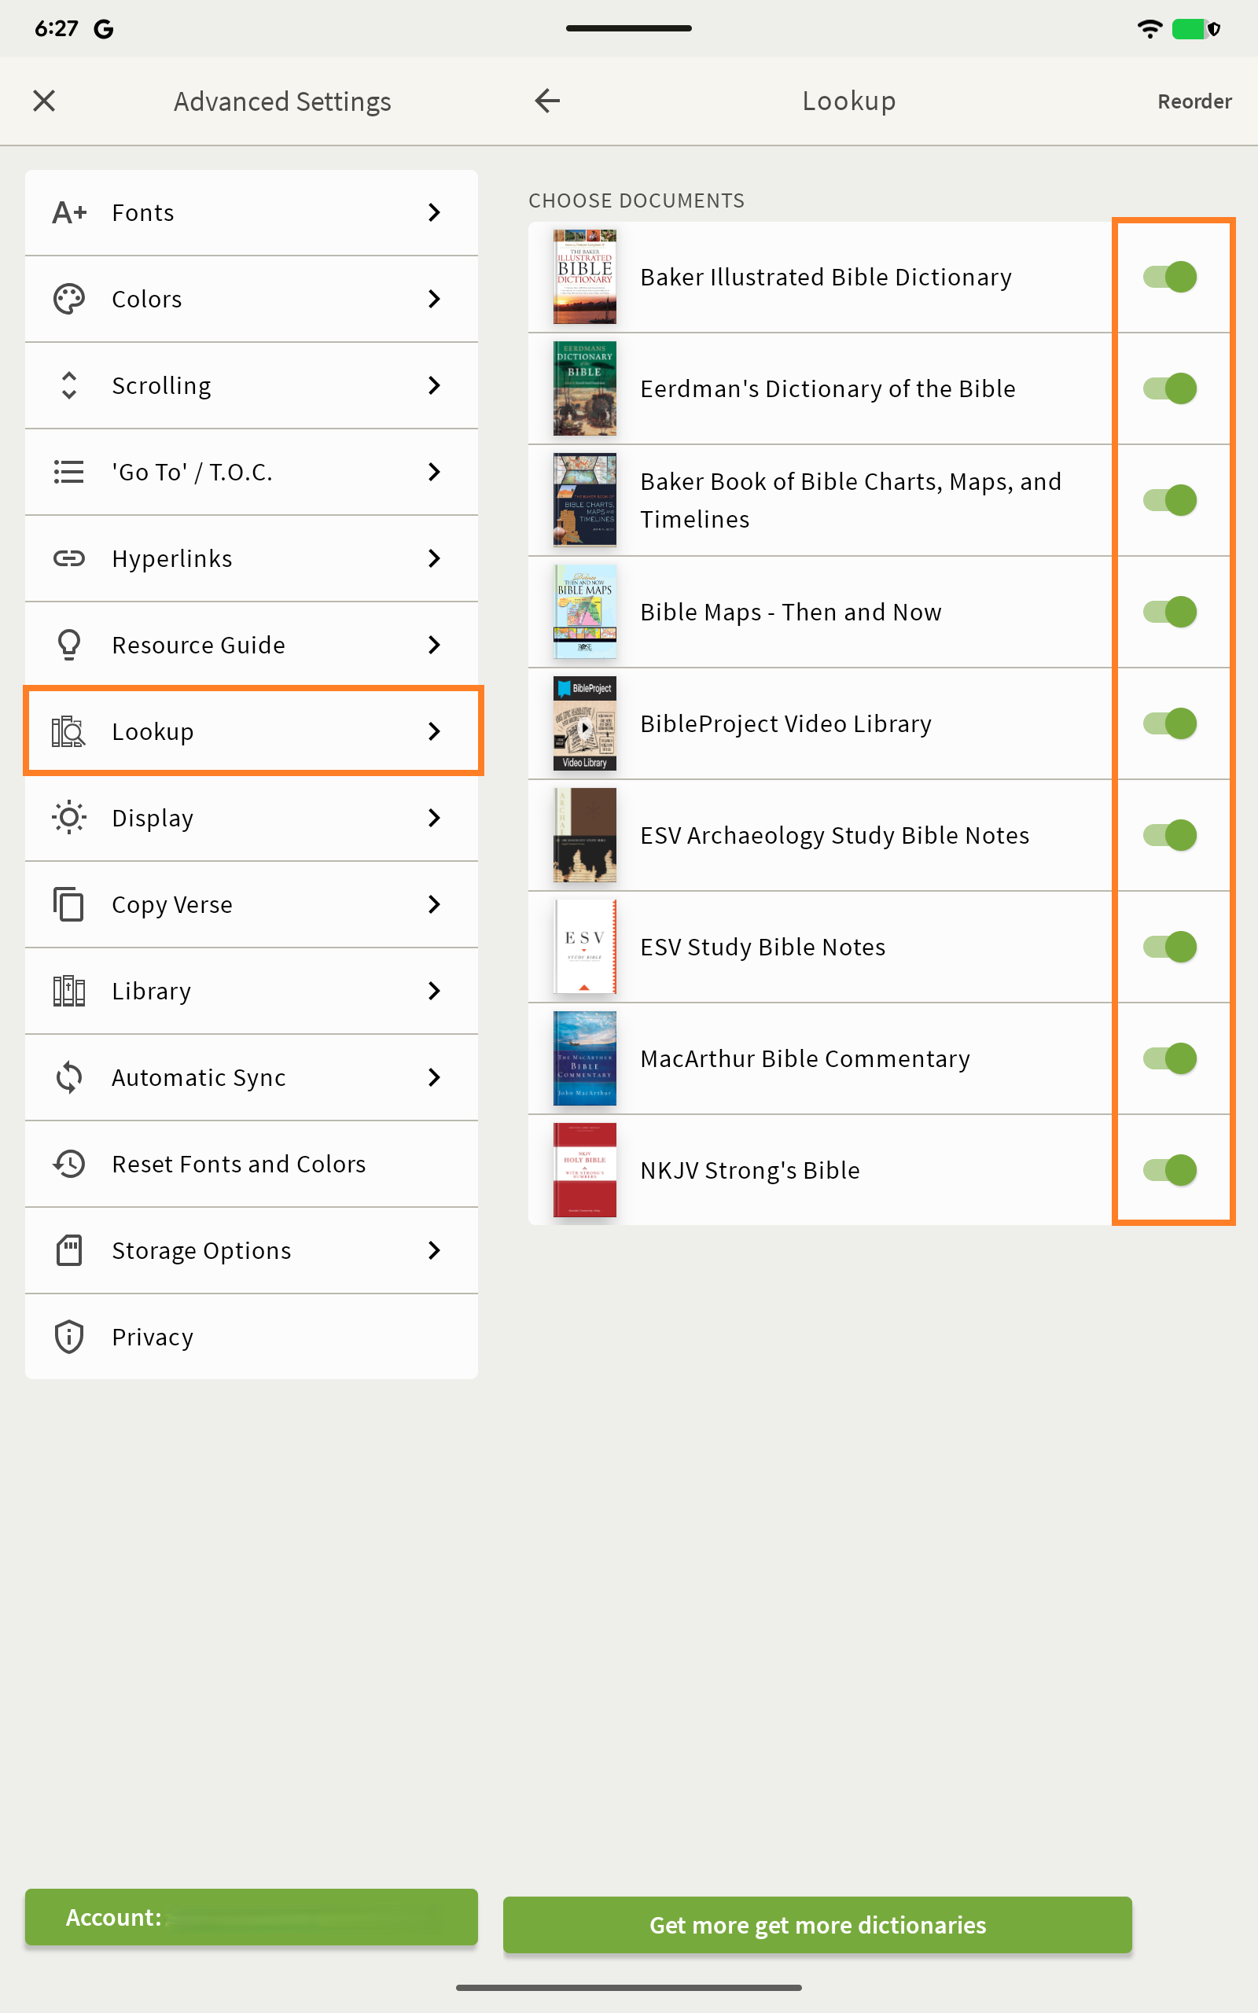Tap NKJV Strong's Bible cover thumbnail
The width and height of the screenshot is (1258, 2013).
click(585, 1170)
